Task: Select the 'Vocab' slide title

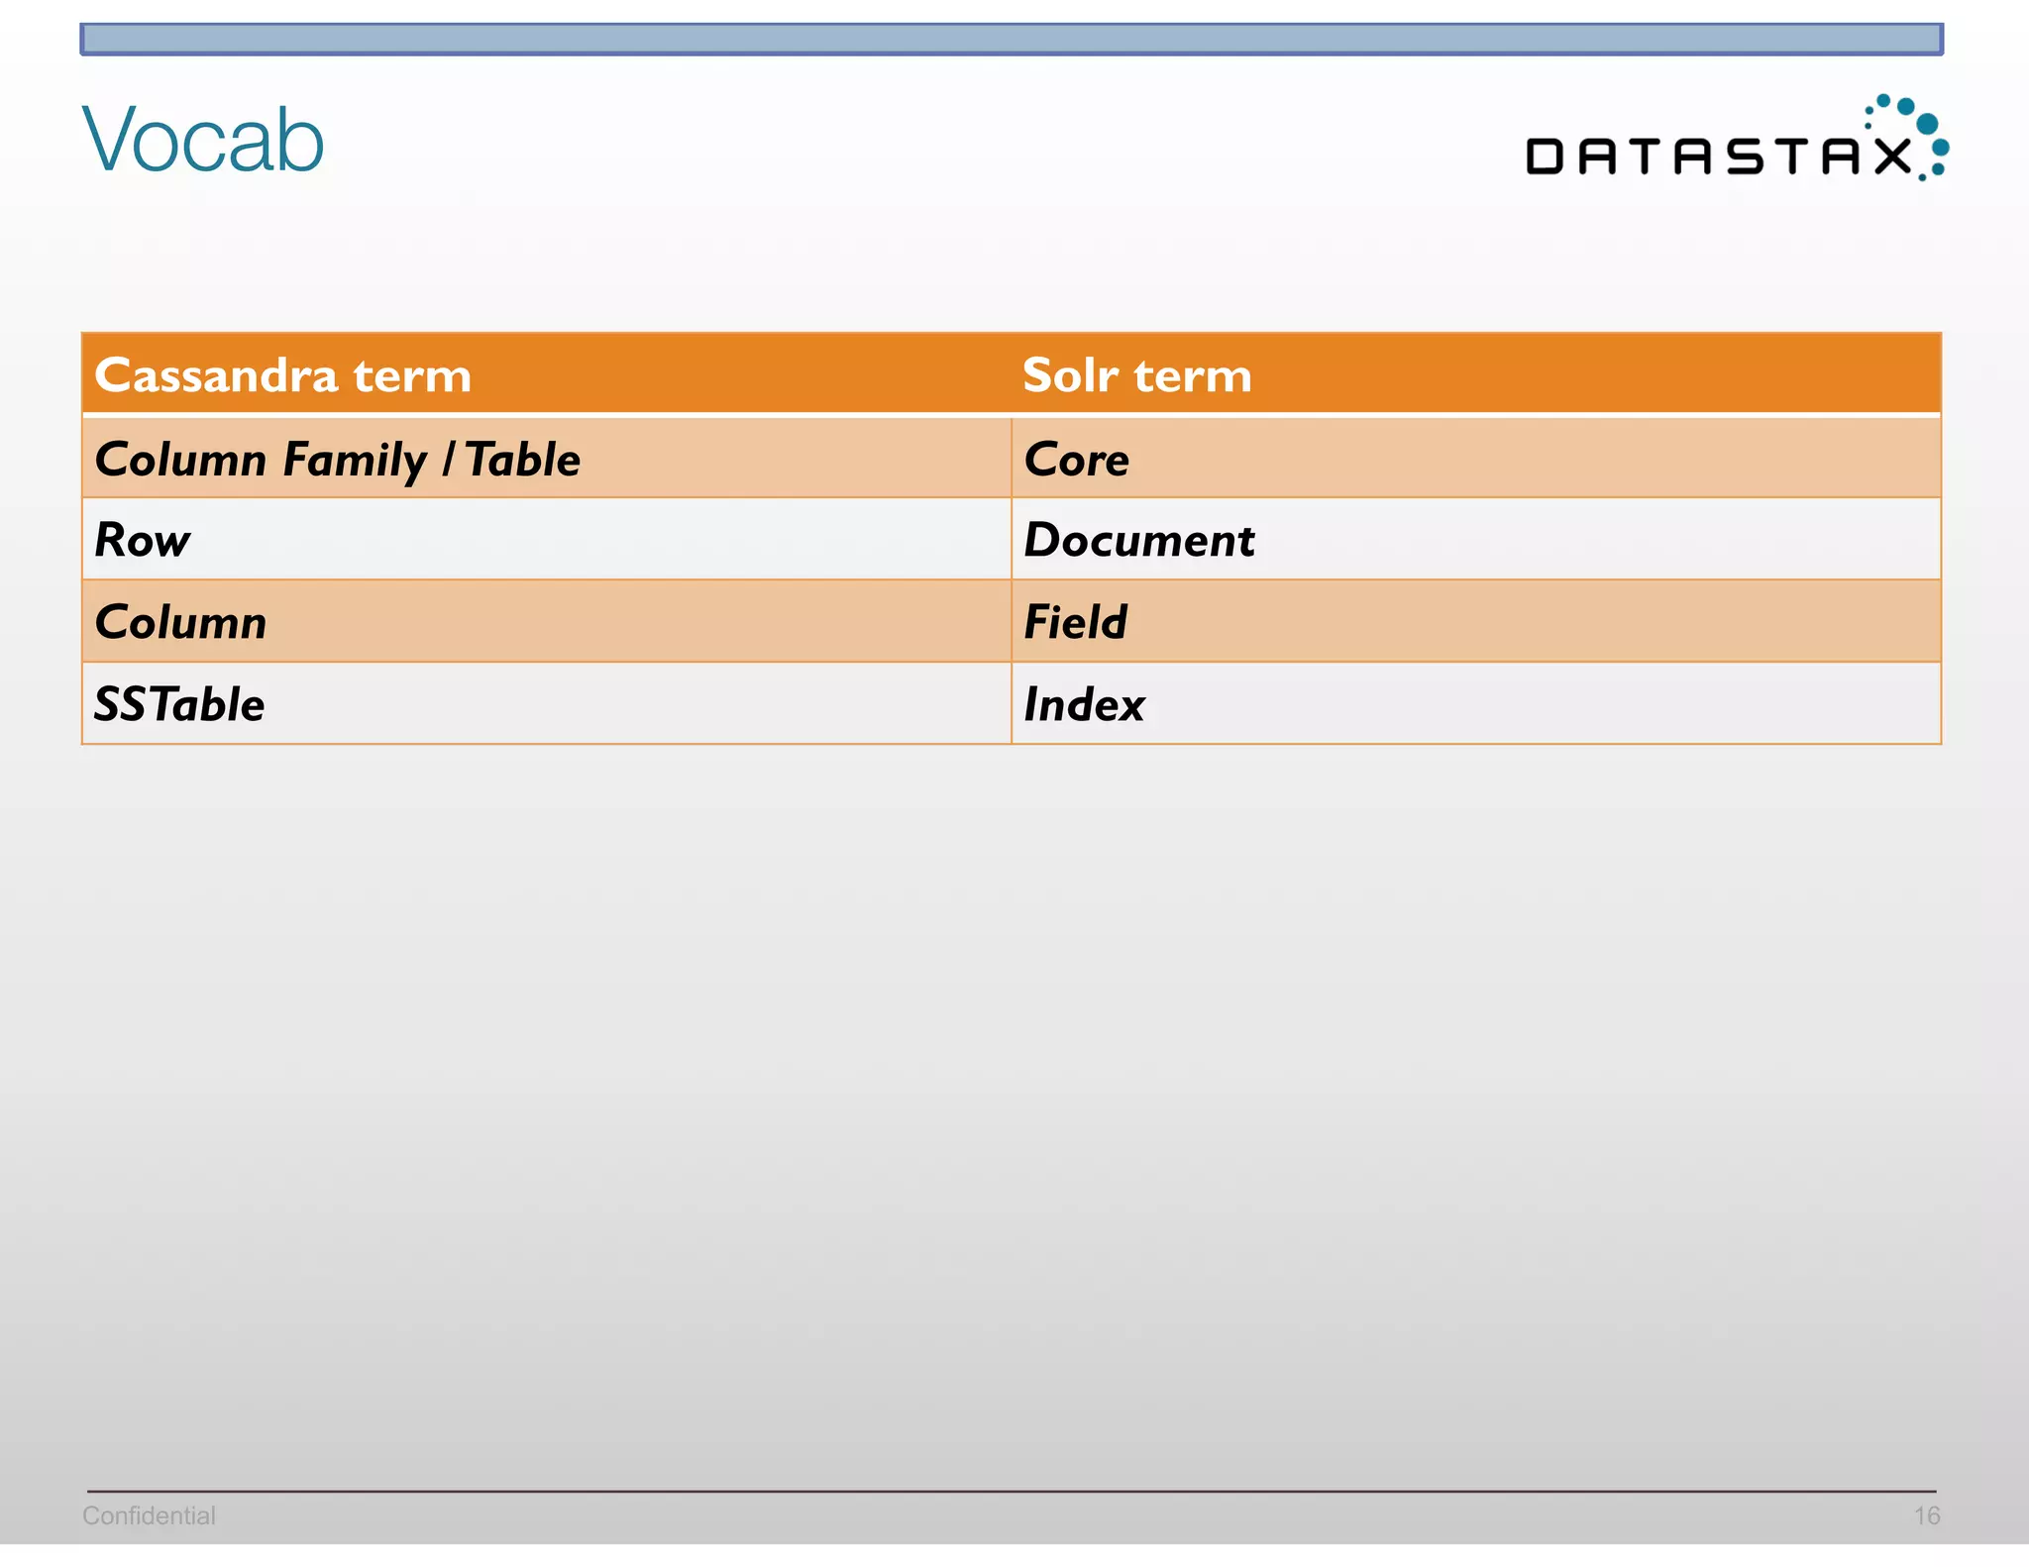Action: click(x=203, y=140)
